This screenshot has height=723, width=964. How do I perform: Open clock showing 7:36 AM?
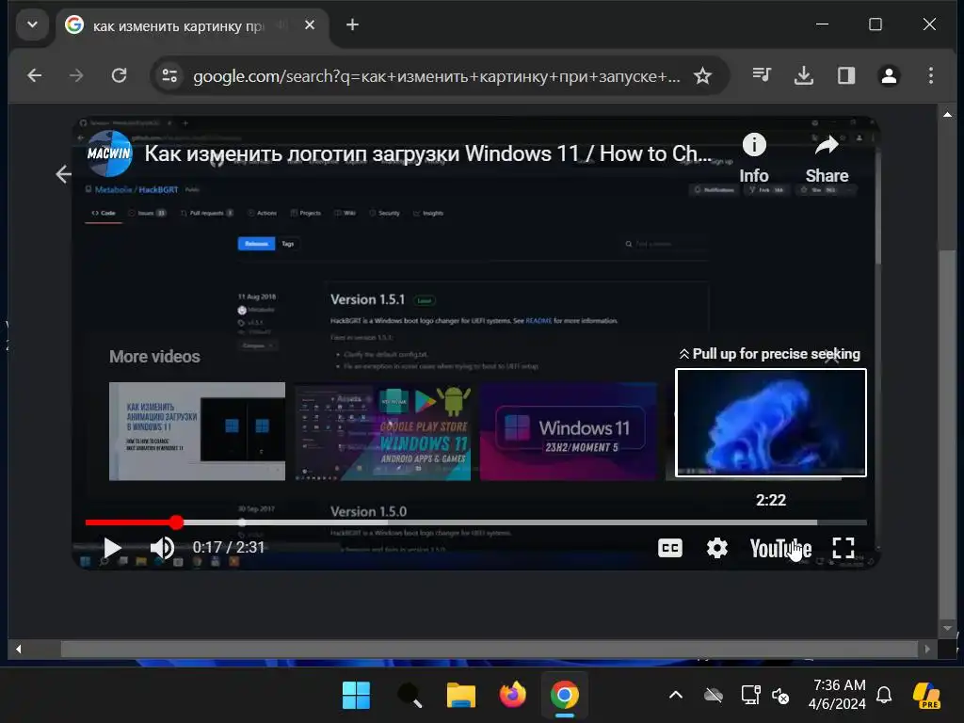[x=837, y=694]
